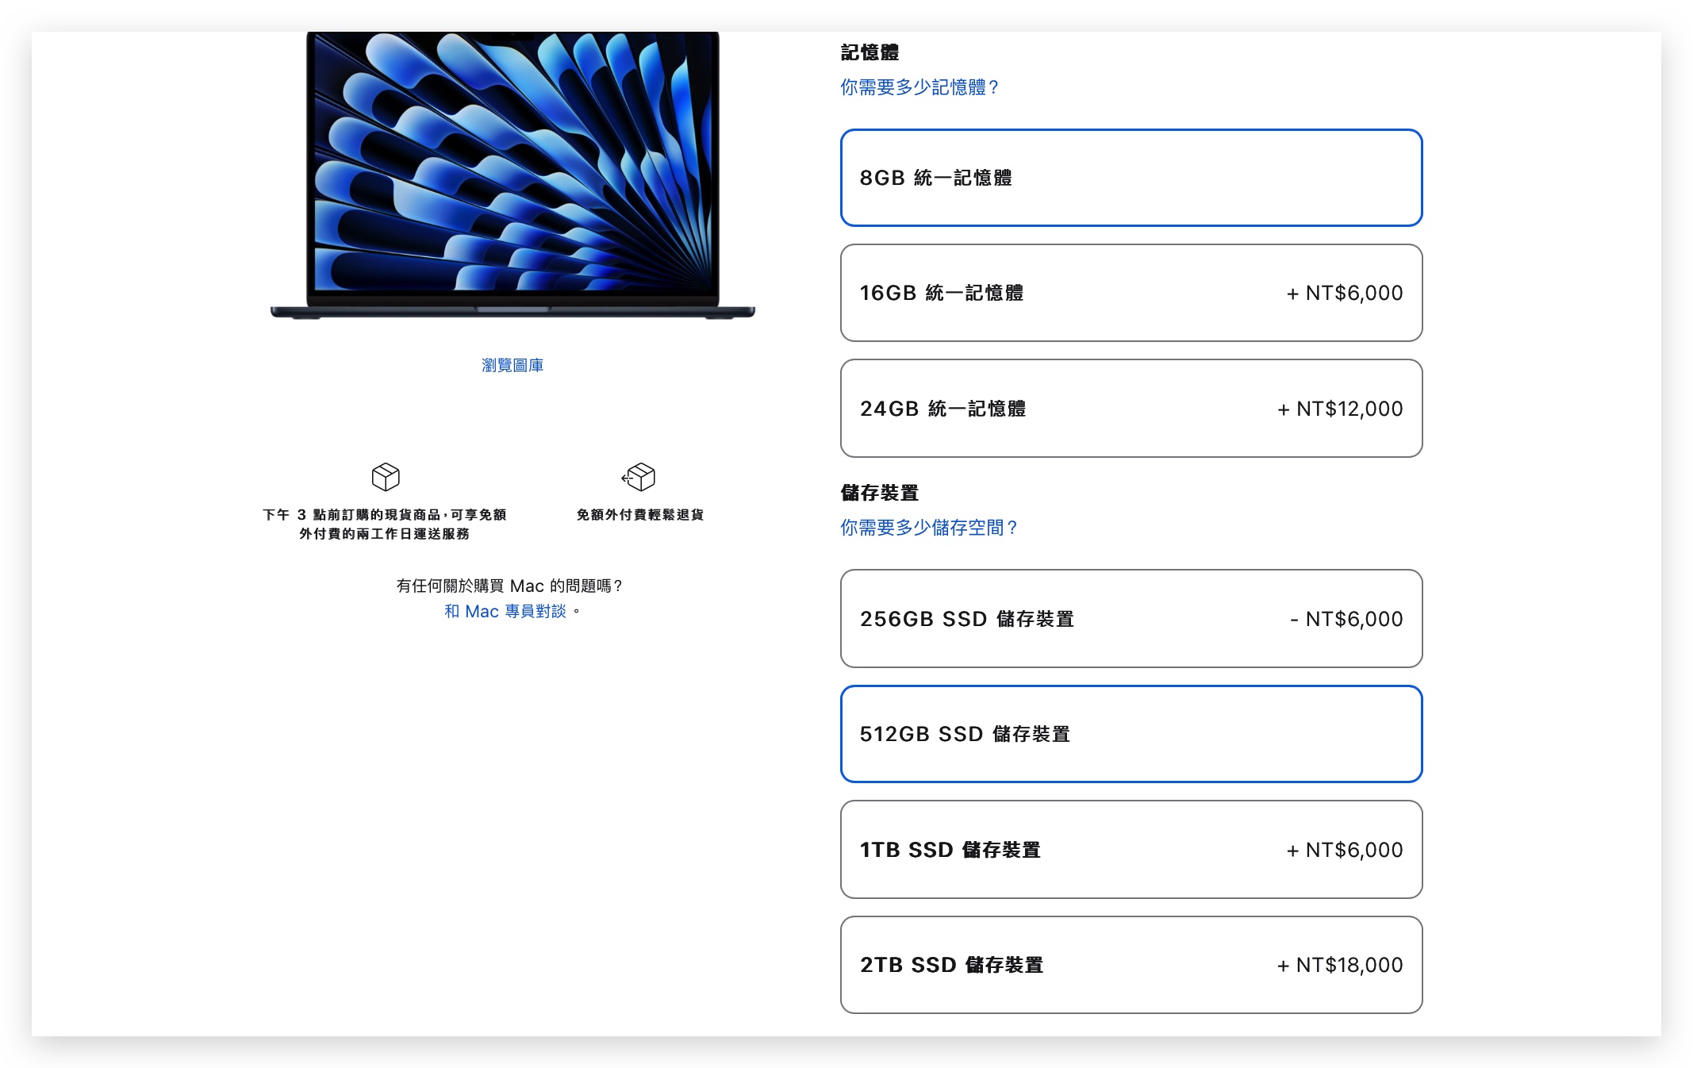Open the 你需要多少記憶體？ help link

pyautogui.click(x=919, y=87)
